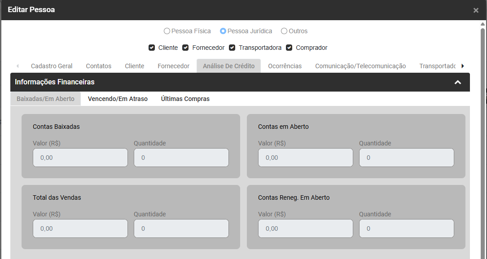Click the Contas em Aberto heading
Viewport: 487px width, 259px height.
coord(283,127)
